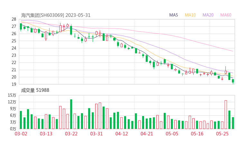Click the first green candlestick at 03-02
Viewport: 238px width, 141px height.
(21, 27)
